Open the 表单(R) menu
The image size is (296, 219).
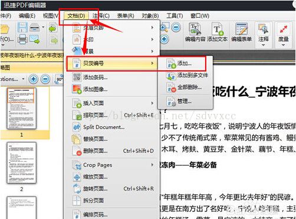[126, 16]
